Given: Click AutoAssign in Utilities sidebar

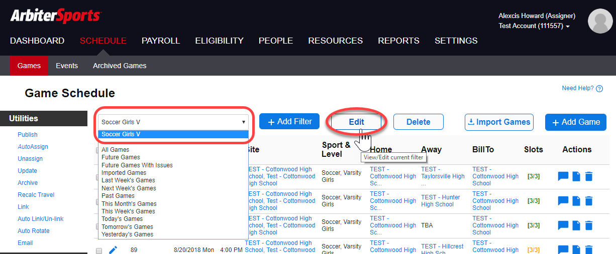Looking at the screenshot, I should (33, 147).
